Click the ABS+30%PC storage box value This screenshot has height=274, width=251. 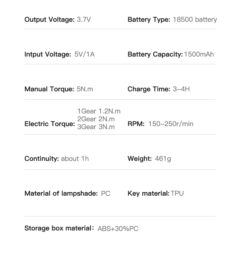118,229
